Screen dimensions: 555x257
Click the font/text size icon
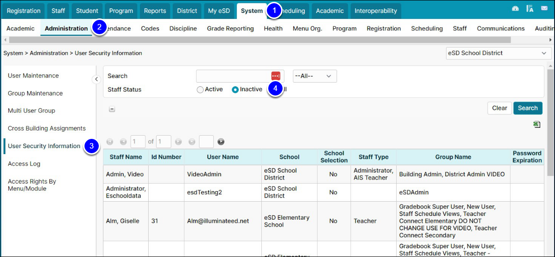[x=530, y=9]
